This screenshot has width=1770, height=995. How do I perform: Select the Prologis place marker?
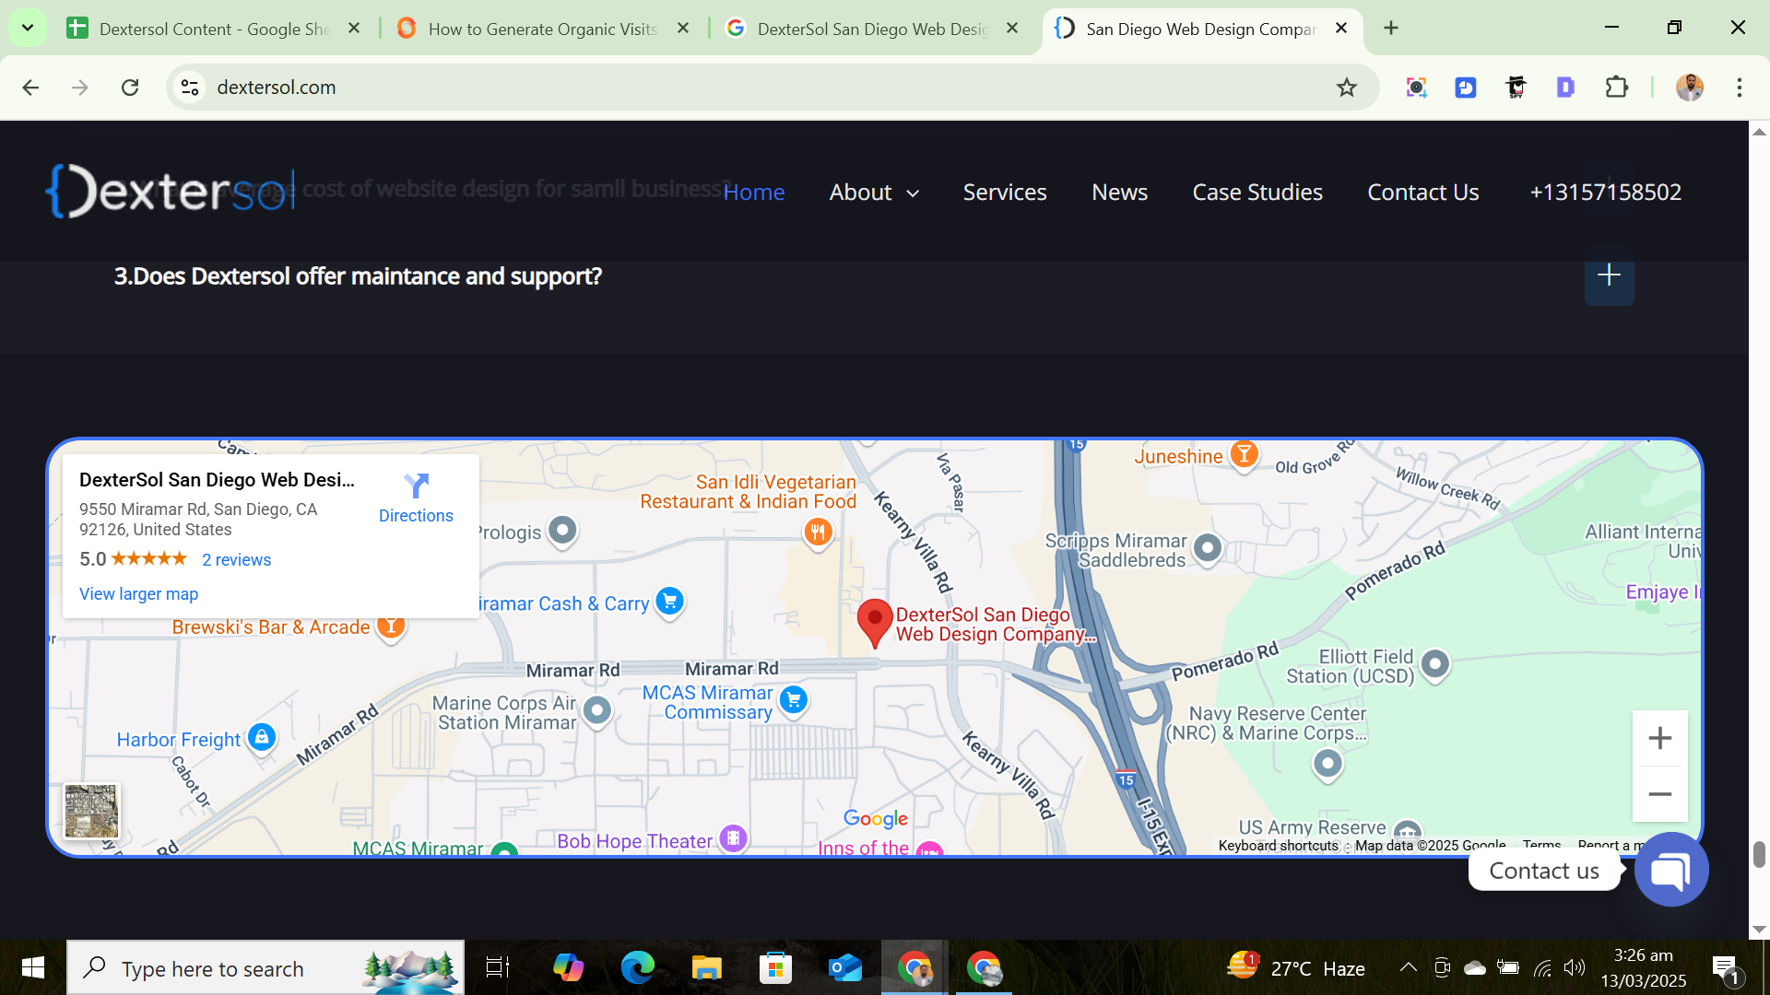[x=562, y=532]
